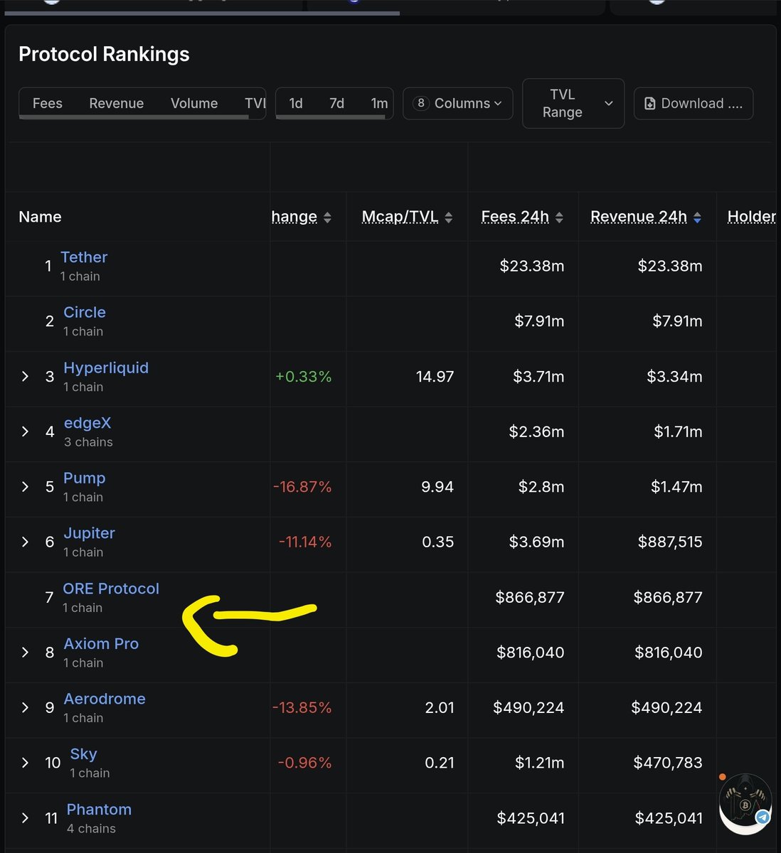Image resolution: width=781 pixels, height=853 pixels.
Task: Expand the edgeX row
Action: (25, 431)
